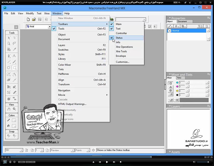Viewport: 214px width, 166px height.
Task: Open the Arial font dropdown
Action: [49, 26]
